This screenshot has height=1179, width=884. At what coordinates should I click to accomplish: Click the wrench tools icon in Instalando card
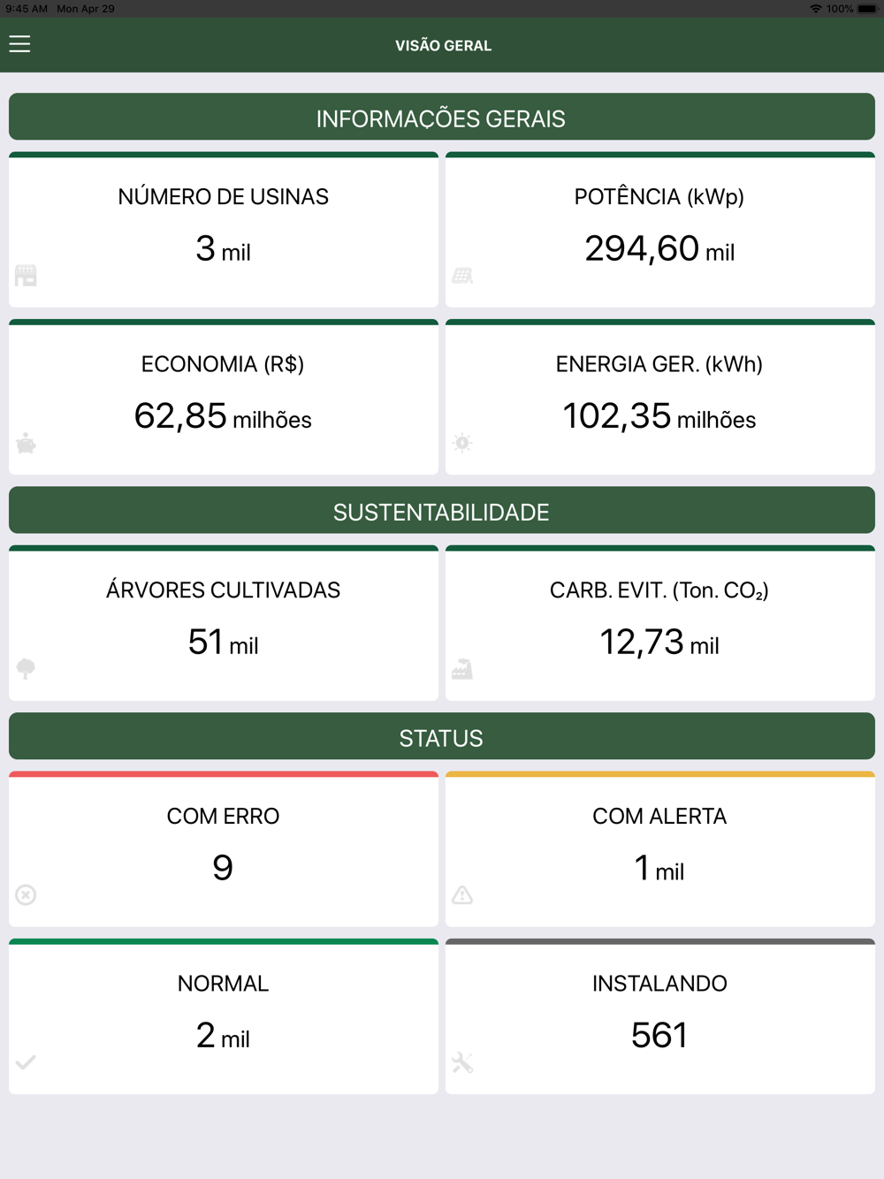tap(462, 1062)
